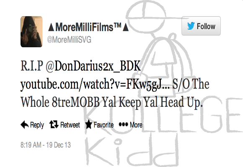Open the More ellipsis icon
Viewport: 243px width, 167px height.
(123, 124)
